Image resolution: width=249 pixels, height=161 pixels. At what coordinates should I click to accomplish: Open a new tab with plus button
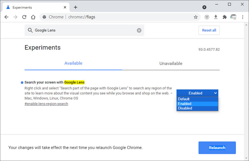76,7
